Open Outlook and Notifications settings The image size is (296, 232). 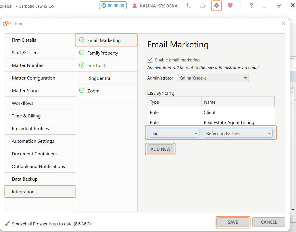(x=40, y=166)
